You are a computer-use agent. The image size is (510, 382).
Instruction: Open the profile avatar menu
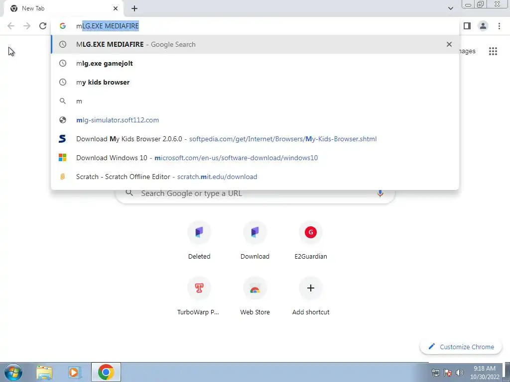coord(483,26)
